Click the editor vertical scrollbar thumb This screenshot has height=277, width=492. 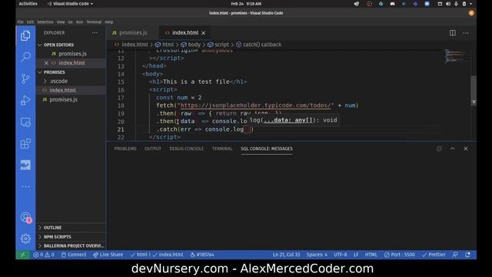474,91
